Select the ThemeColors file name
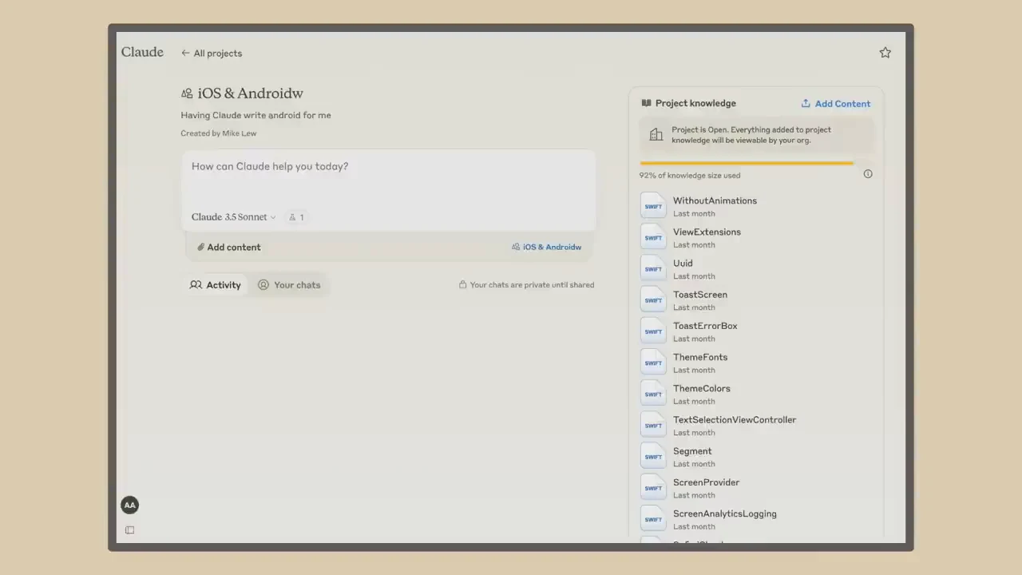 pos(702,388)
